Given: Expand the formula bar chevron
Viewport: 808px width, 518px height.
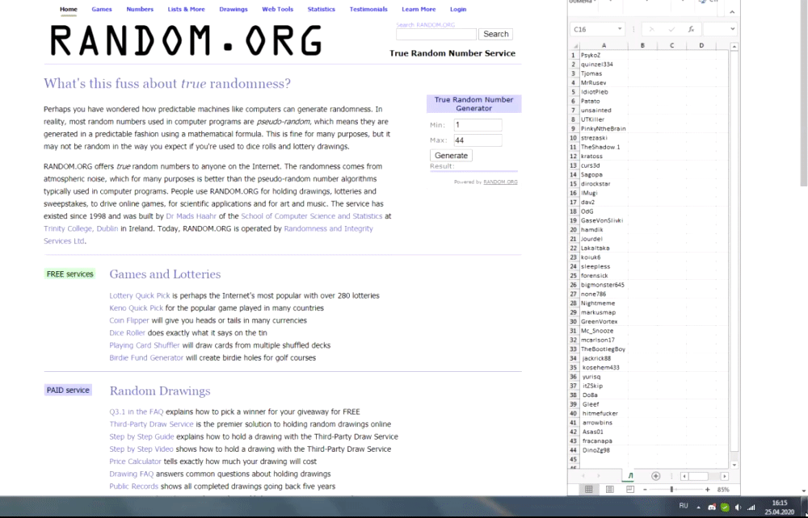Looking at the screenshot, I should (732, 29).
